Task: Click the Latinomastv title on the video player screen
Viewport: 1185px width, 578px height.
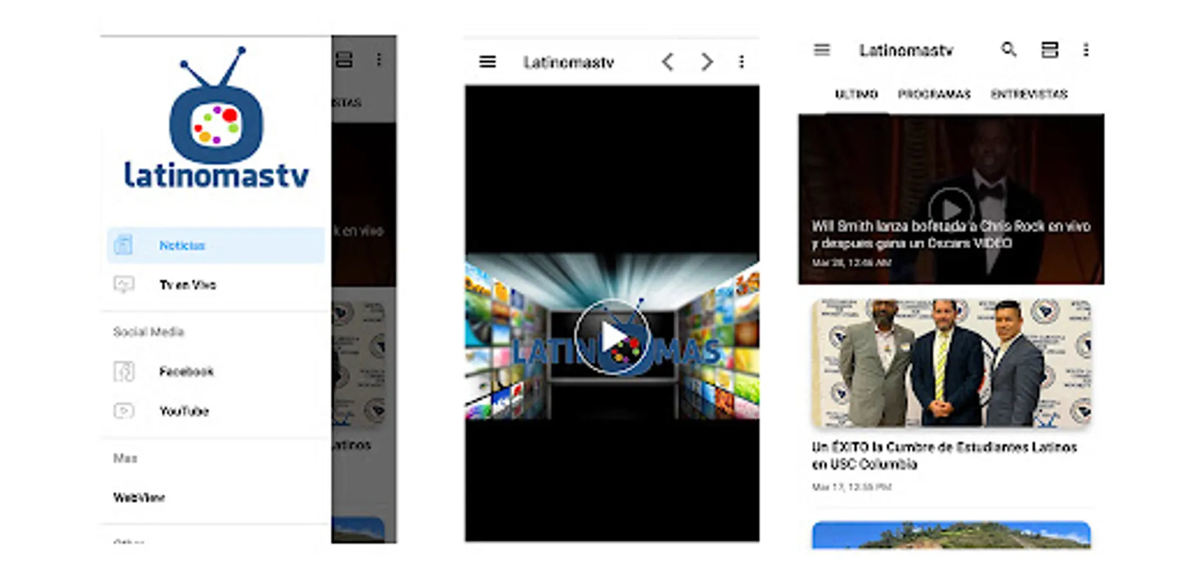Action: pyautogui.click(x=568, y=62)
